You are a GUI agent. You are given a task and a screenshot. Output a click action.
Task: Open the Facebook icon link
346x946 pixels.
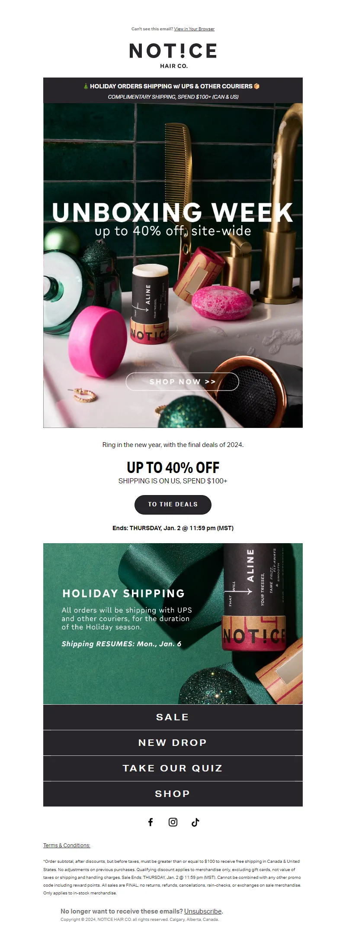pyautogui.click(x=151, y=822)
